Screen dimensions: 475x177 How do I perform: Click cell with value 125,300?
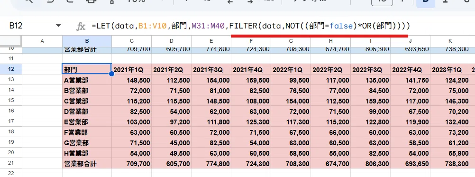tap(251, 121)
